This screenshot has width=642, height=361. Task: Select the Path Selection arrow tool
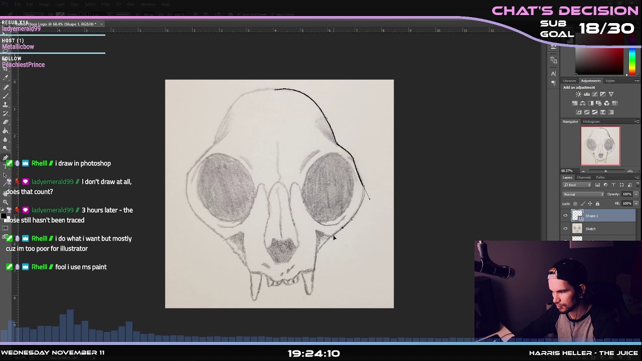6,175
